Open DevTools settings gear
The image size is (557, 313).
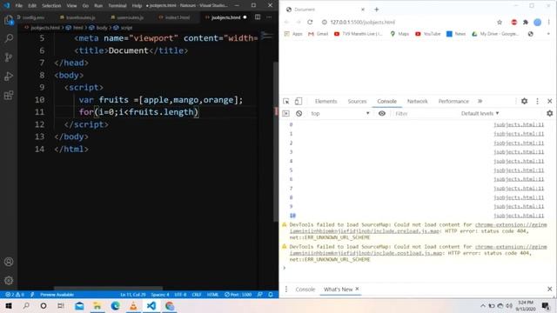pyautogui.click(x=524, y=101)
